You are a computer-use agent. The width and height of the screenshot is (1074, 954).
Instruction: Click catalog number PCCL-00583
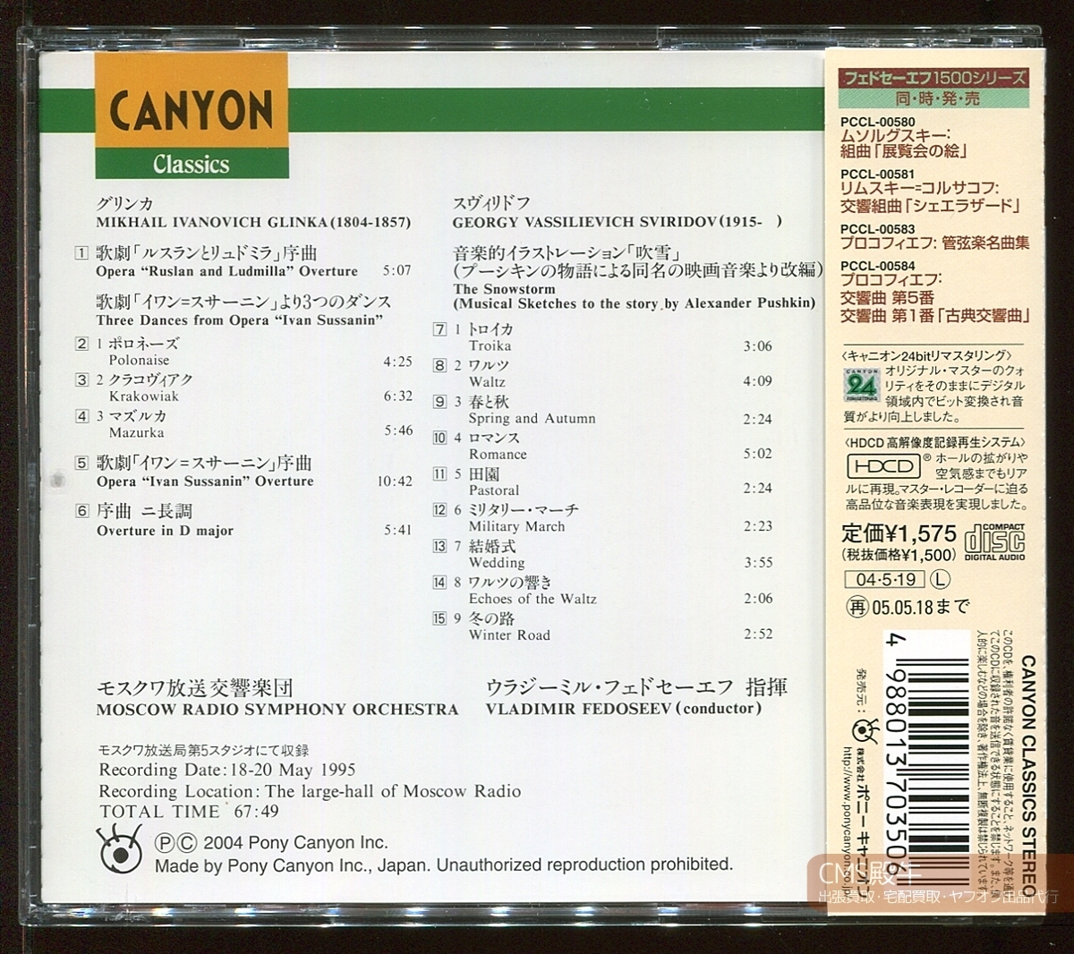878,229
